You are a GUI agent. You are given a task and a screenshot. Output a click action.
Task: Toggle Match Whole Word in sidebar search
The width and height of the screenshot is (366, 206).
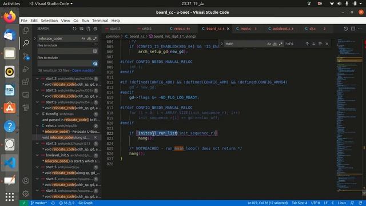tap(89, 38)
